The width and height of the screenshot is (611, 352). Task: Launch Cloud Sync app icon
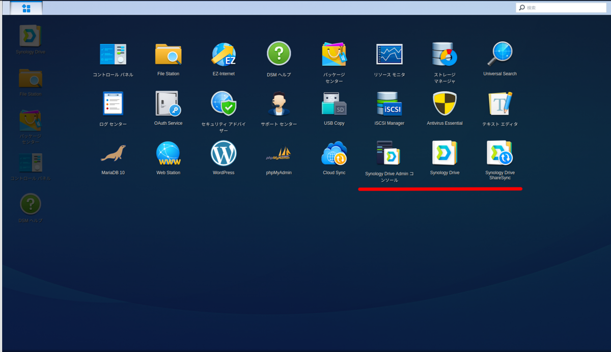pyautogui.click(x=334, y=153)
